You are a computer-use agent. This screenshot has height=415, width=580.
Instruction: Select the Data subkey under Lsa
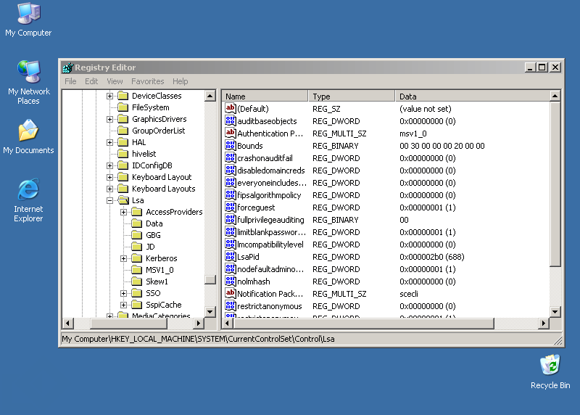[x=154, y=223]
